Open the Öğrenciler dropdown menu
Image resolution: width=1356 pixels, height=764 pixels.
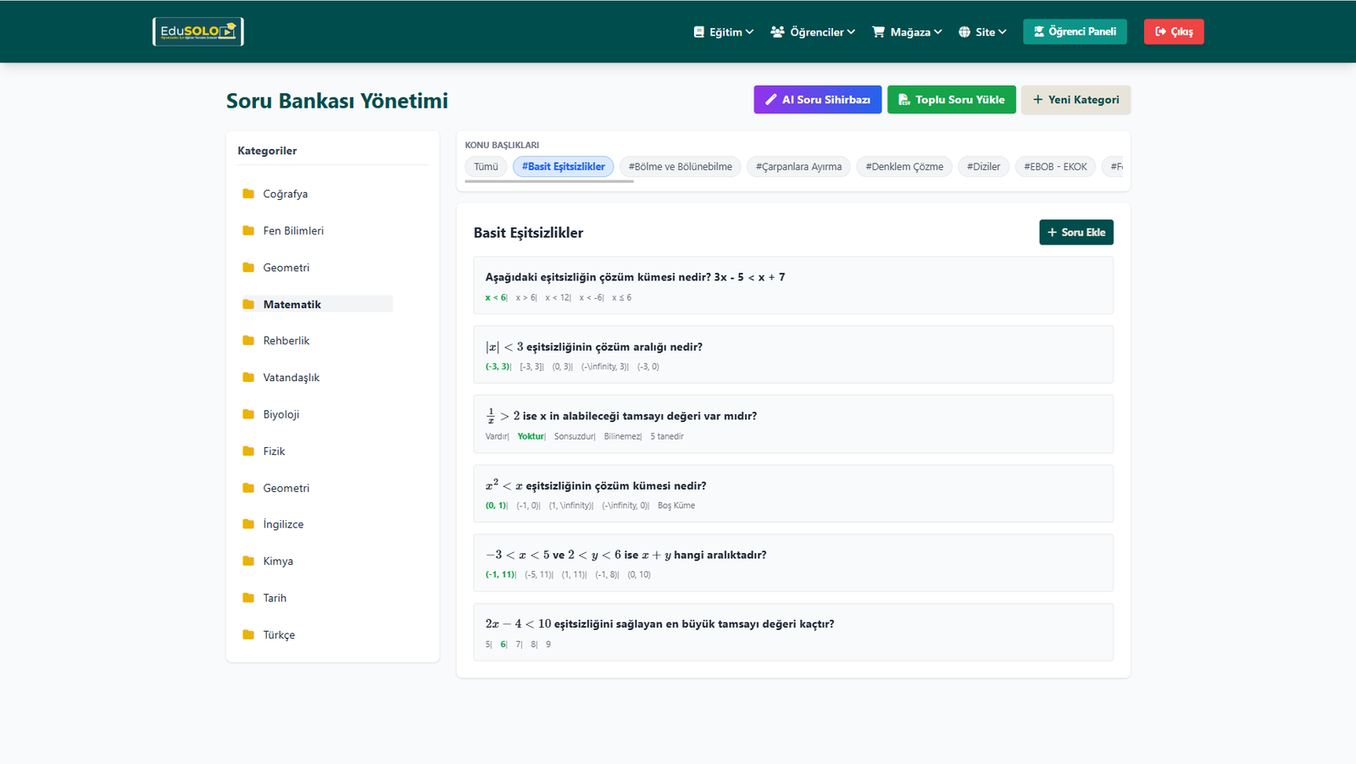(x=813, y=32)
